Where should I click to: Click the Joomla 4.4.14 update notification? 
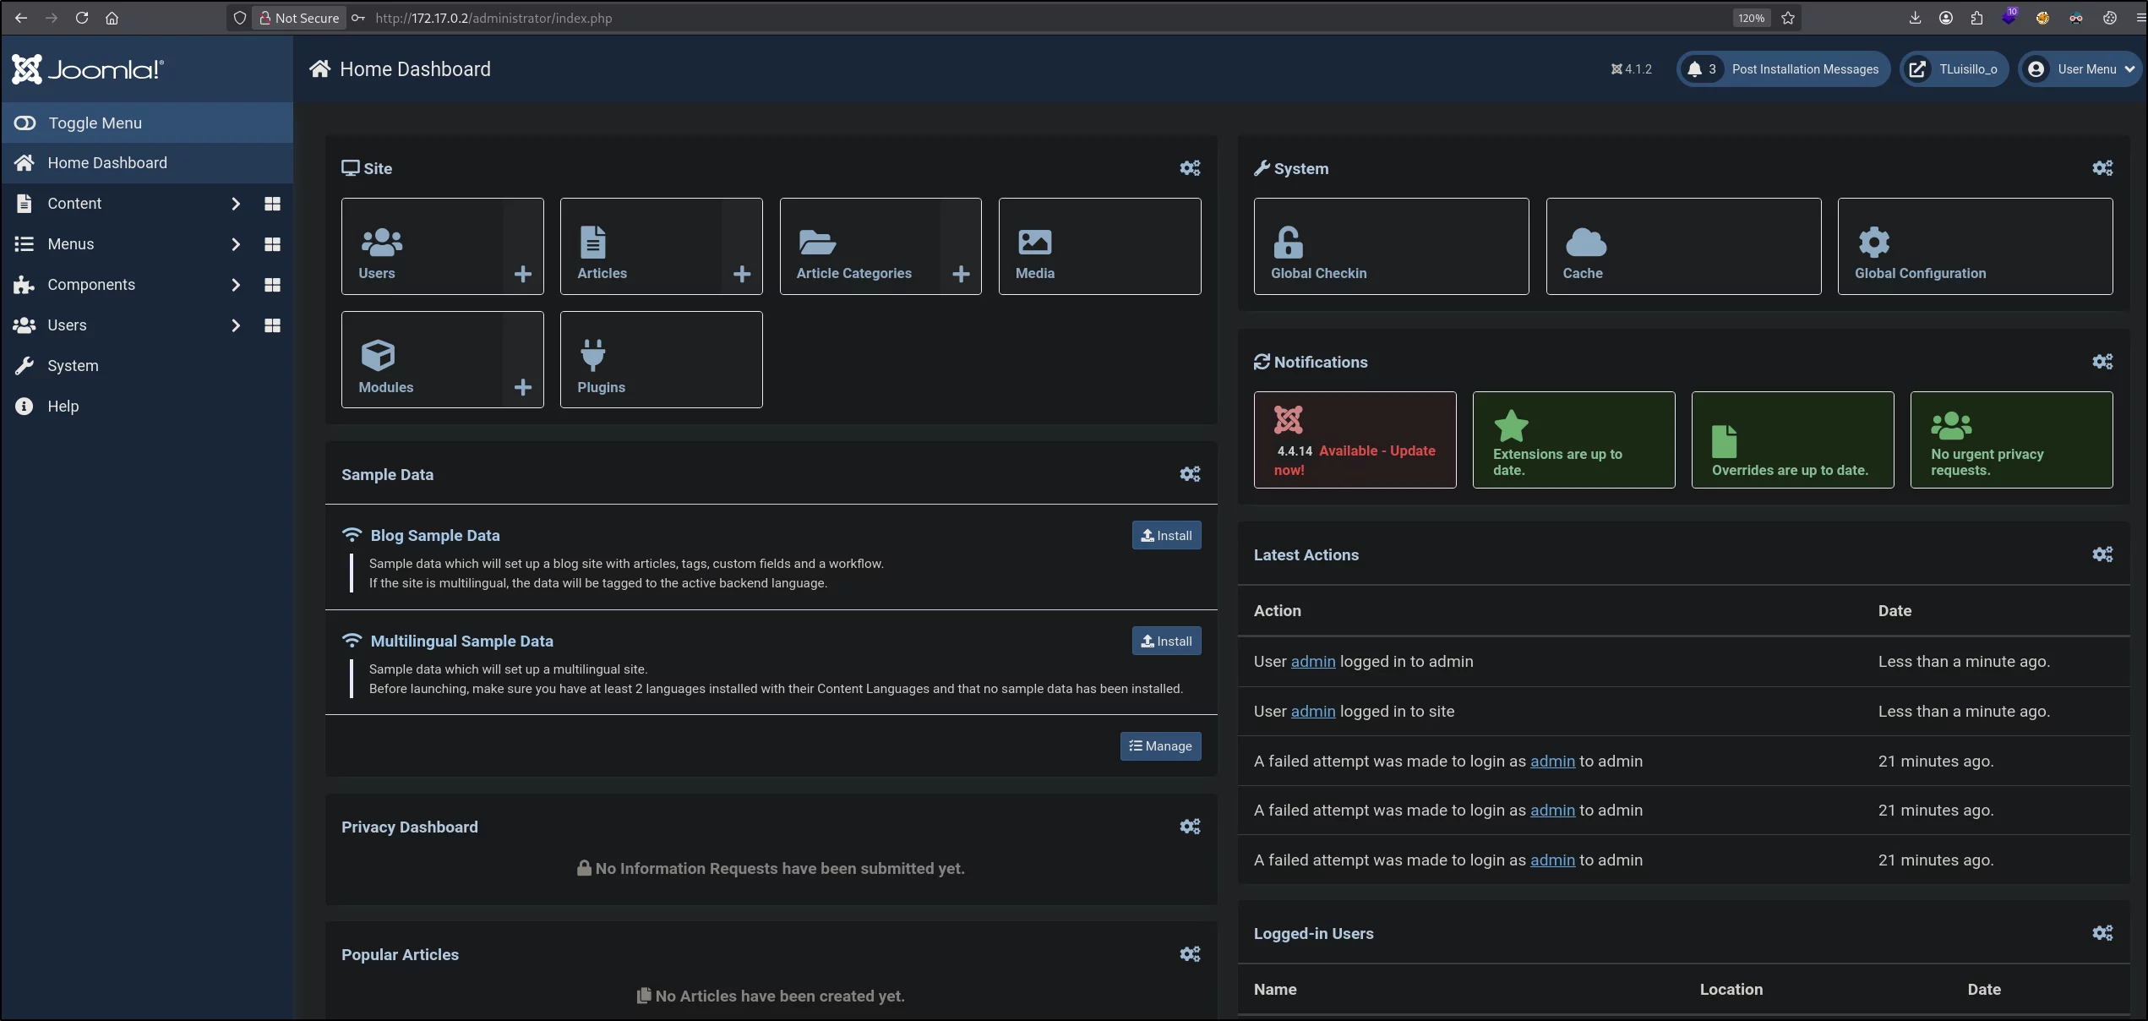[1355, 440]
